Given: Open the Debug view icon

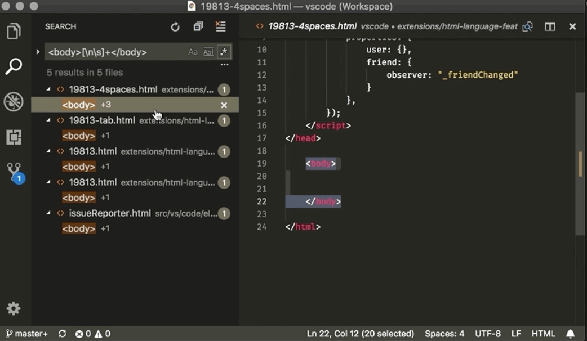Looking at the screenshot, I should (14, 102).
